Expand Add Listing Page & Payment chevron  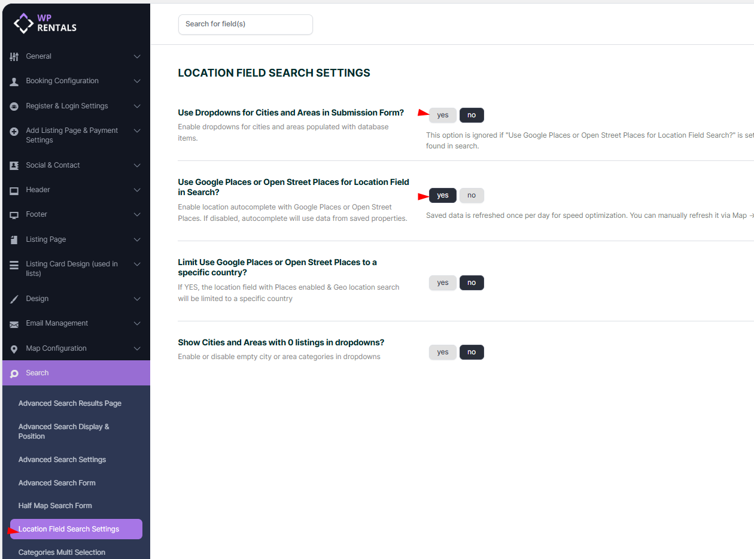pyautogui.click(x=137, y=130)
